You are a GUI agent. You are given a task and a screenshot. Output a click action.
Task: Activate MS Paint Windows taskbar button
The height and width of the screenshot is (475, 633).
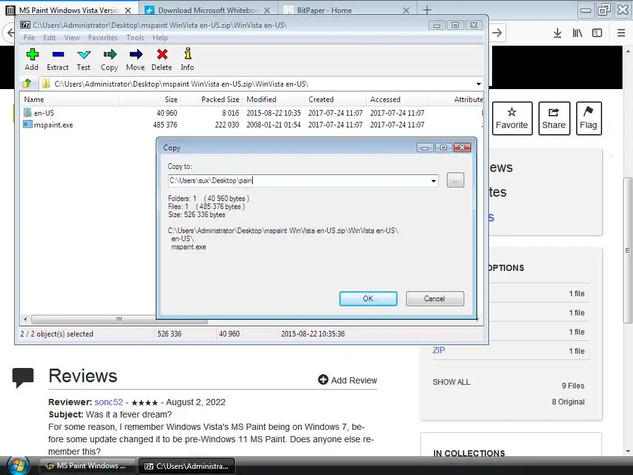coord(87,466)
